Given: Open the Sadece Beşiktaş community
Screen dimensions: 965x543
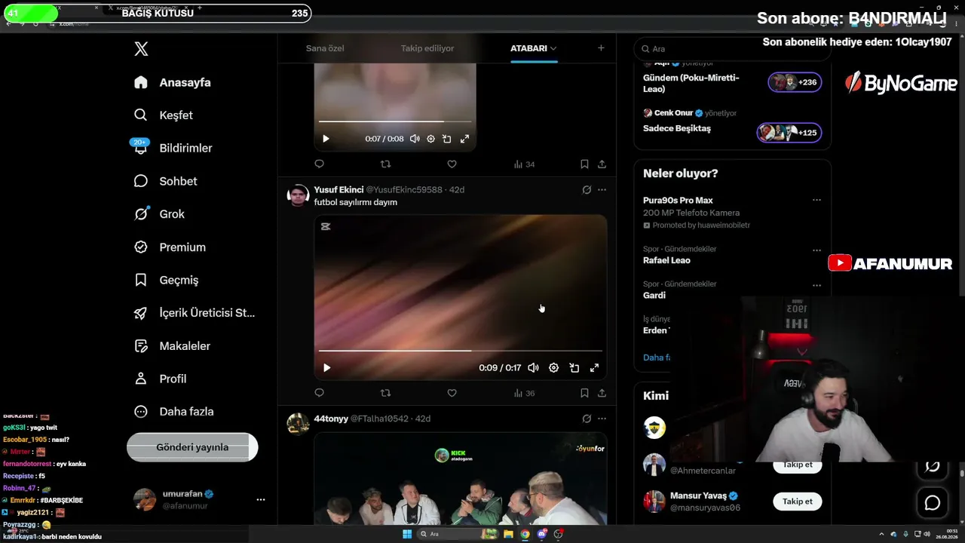Looking at the screenshot, I should pyautogui.click(x=677, y=128).
